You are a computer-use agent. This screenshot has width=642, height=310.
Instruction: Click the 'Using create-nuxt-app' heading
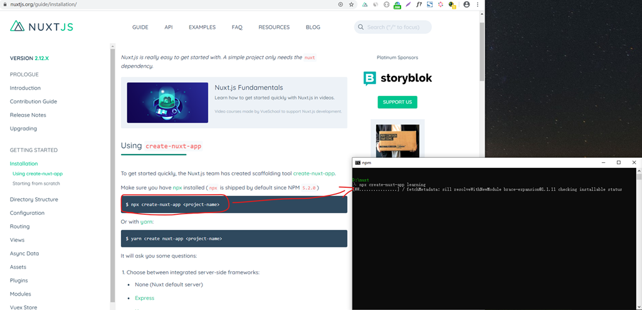(x=161, y=146)
